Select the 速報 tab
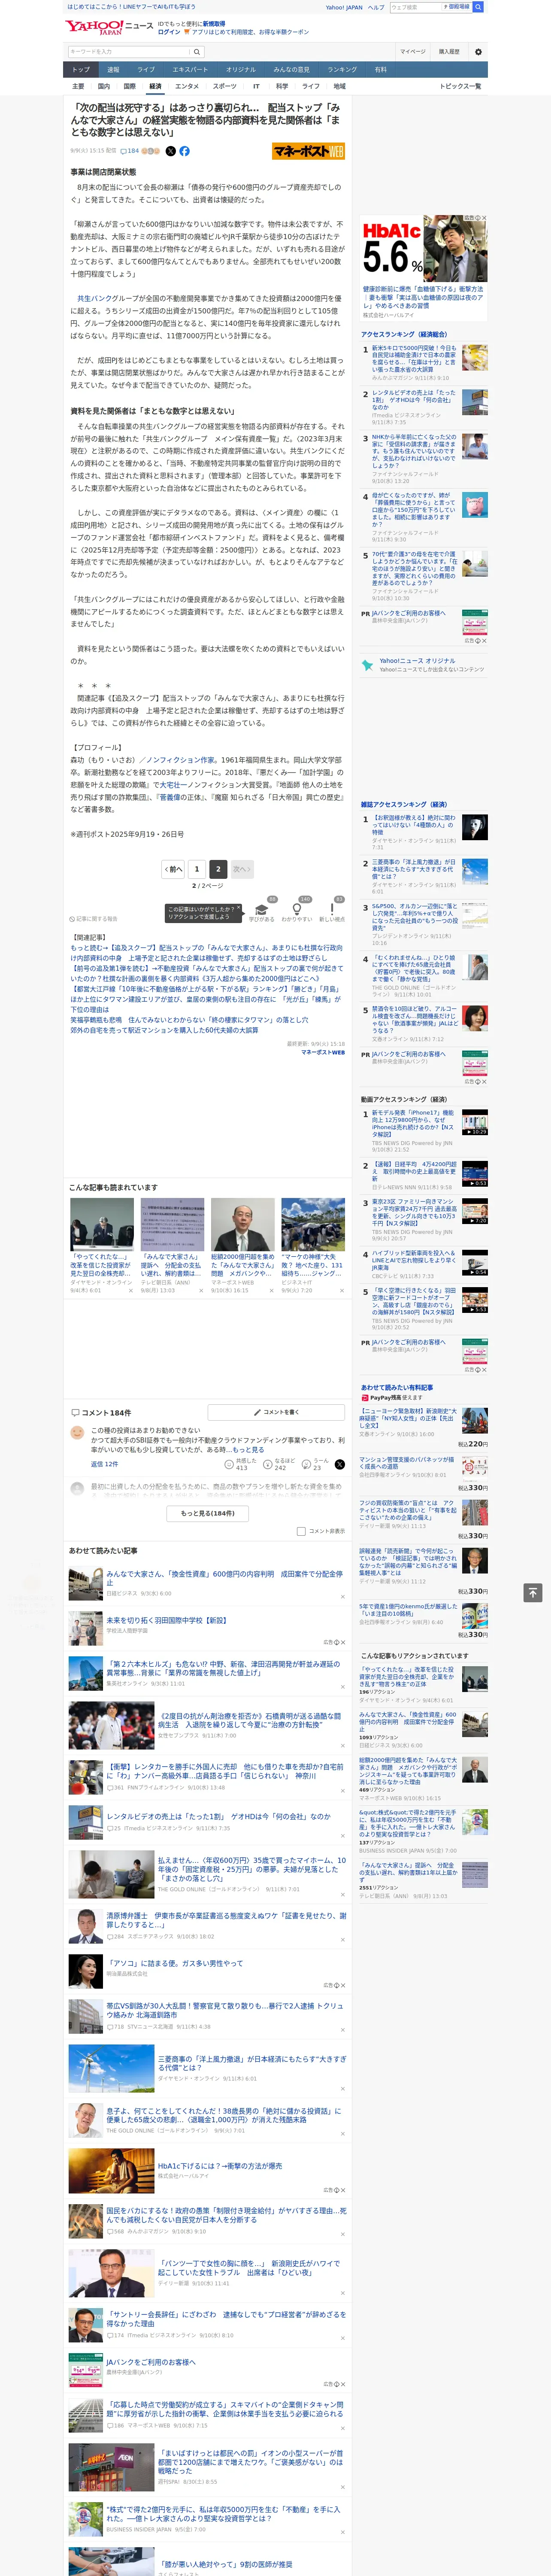Viewport: 551px width, 2576px height. click(113, 70)
